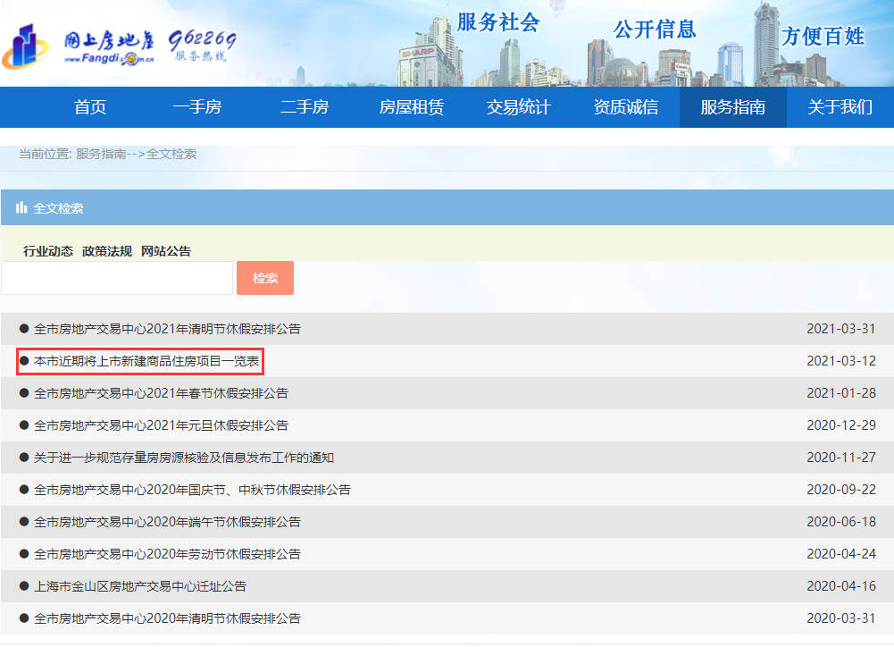Viewport: 894px width, 647px height.
Task: Select the 网站公告 category
Action: (x=166, y=251)
